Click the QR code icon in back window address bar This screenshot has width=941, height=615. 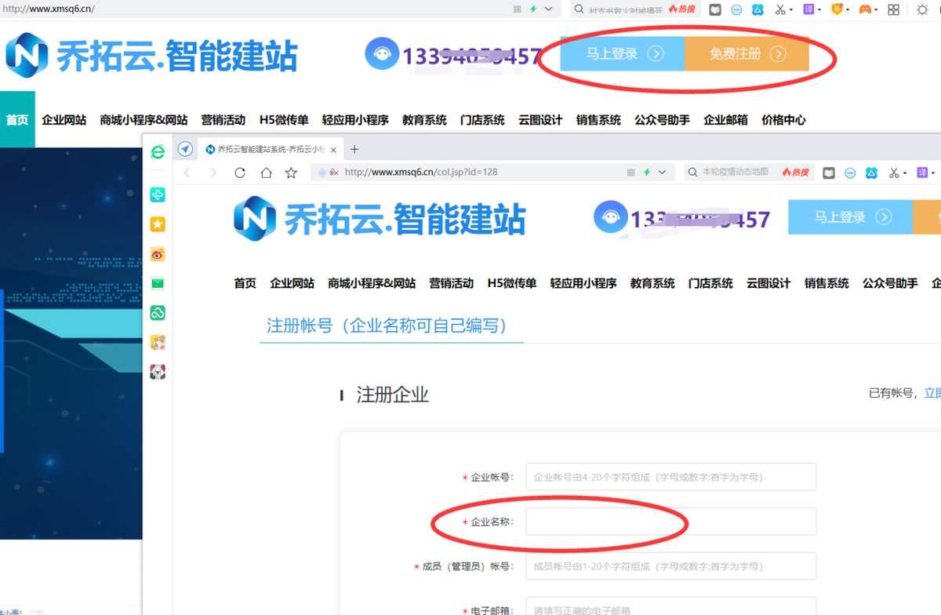pos(518,9)
